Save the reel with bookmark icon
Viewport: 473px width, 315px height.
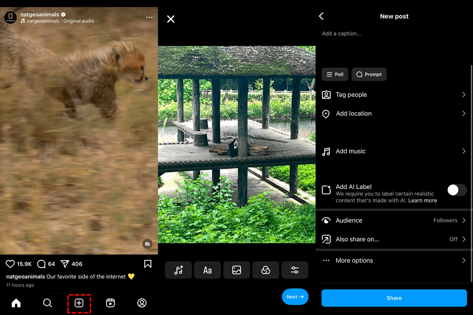point(148,264)
